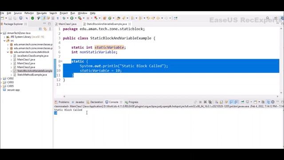Open the Debug dropdown arrow
The height and width of the screenshot is (160, 284).
coord(67,18)
